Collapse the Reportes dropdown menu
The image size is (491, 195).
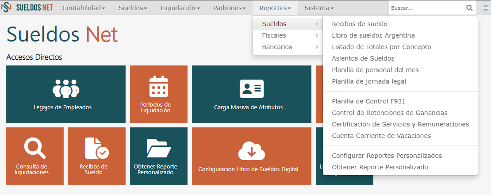275,8
